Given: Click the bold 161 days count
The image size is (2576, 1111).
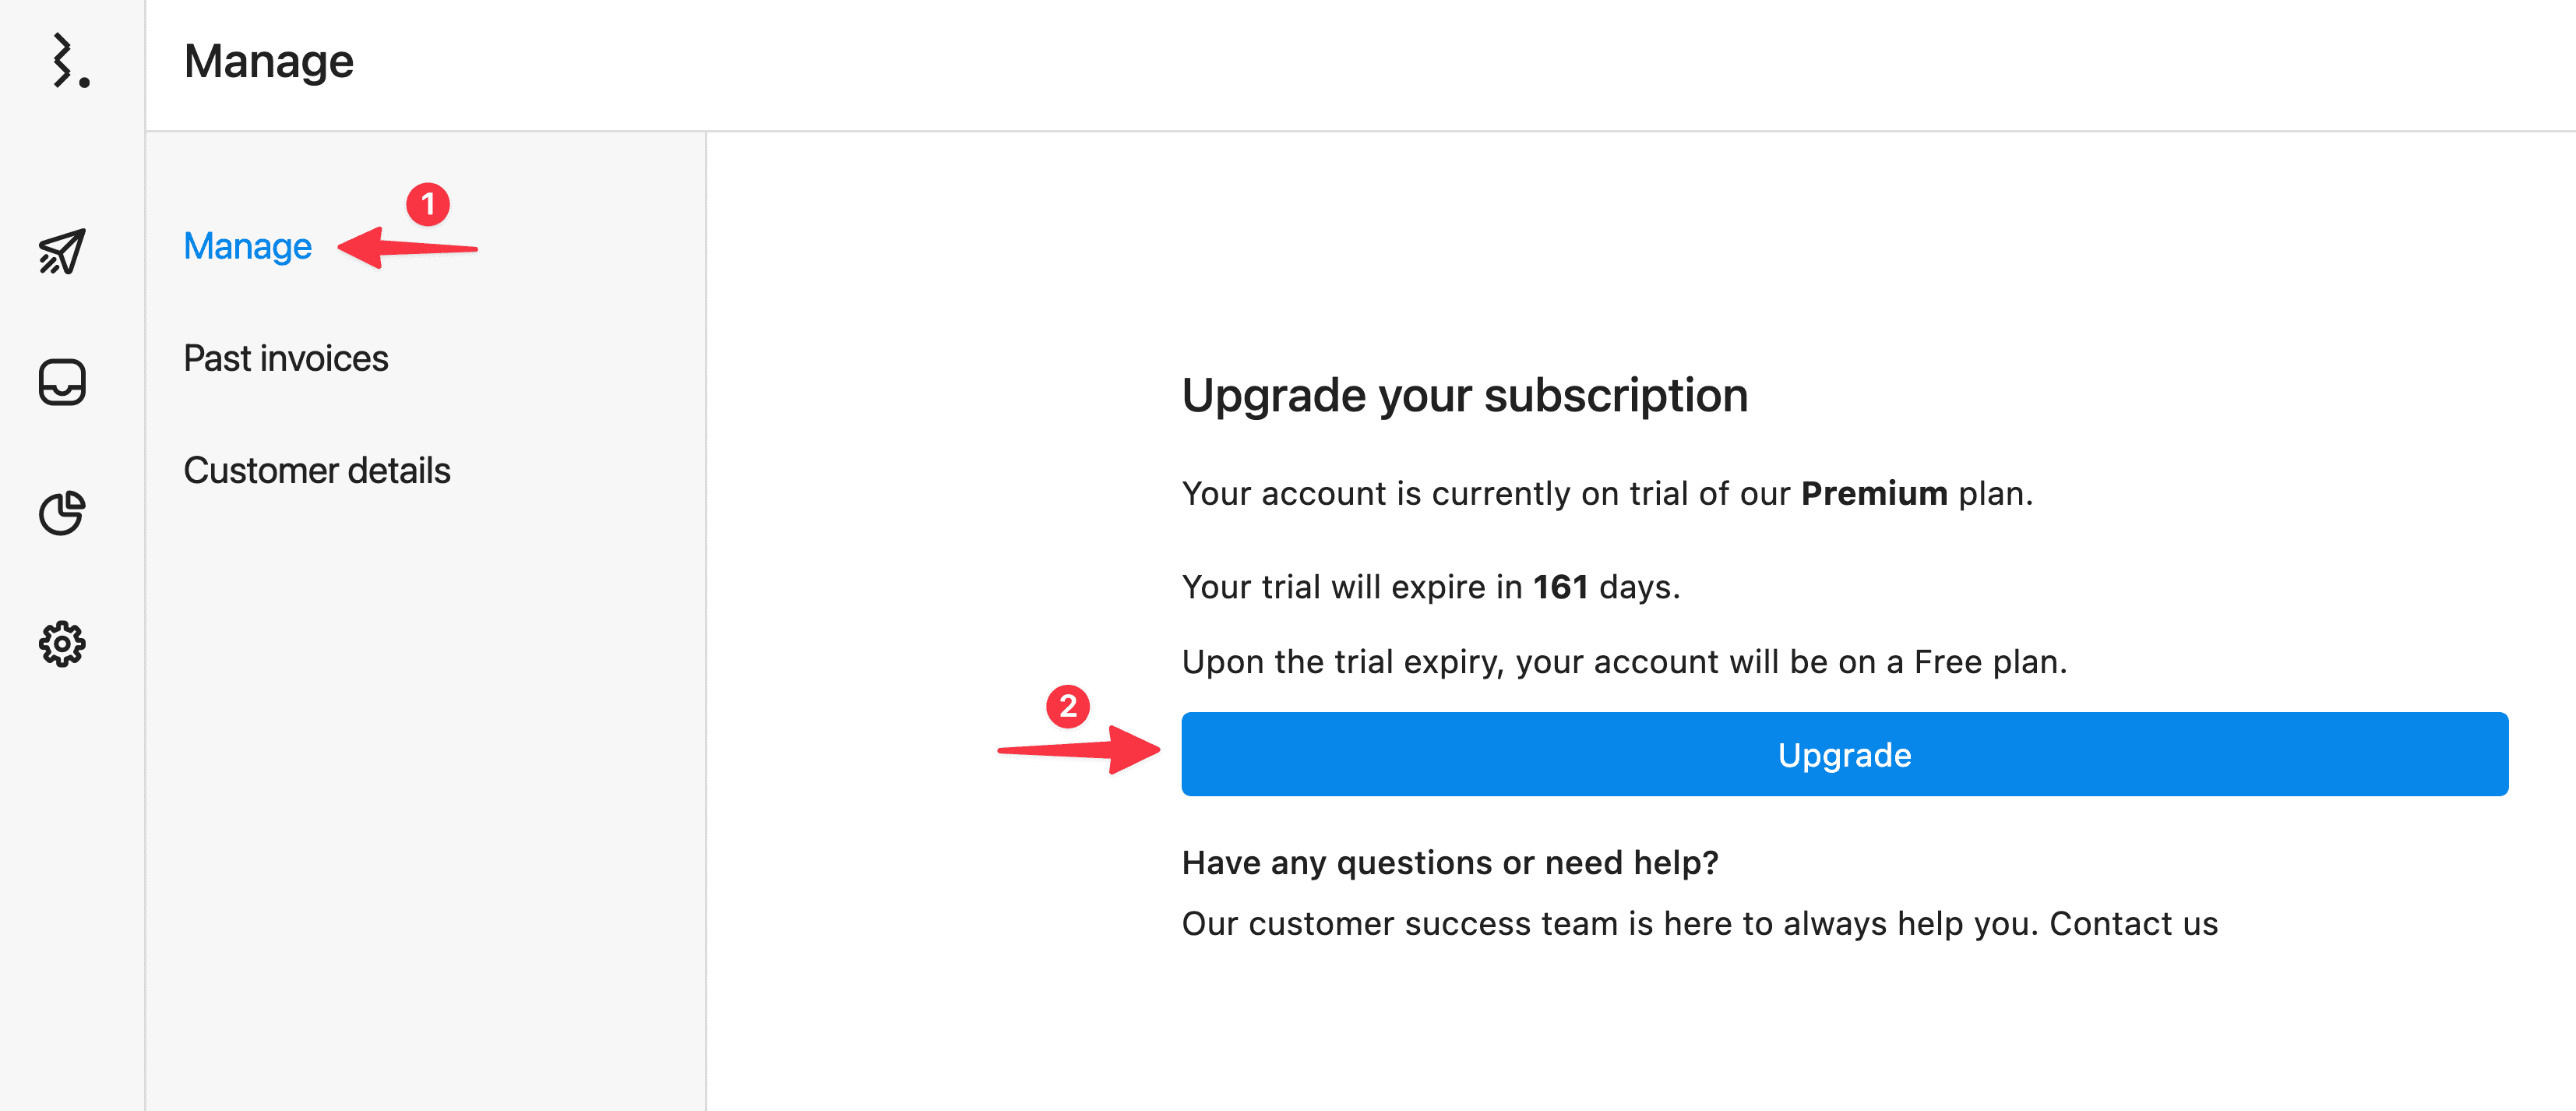Looking at the screenshot, I should tap(1560, 587).
